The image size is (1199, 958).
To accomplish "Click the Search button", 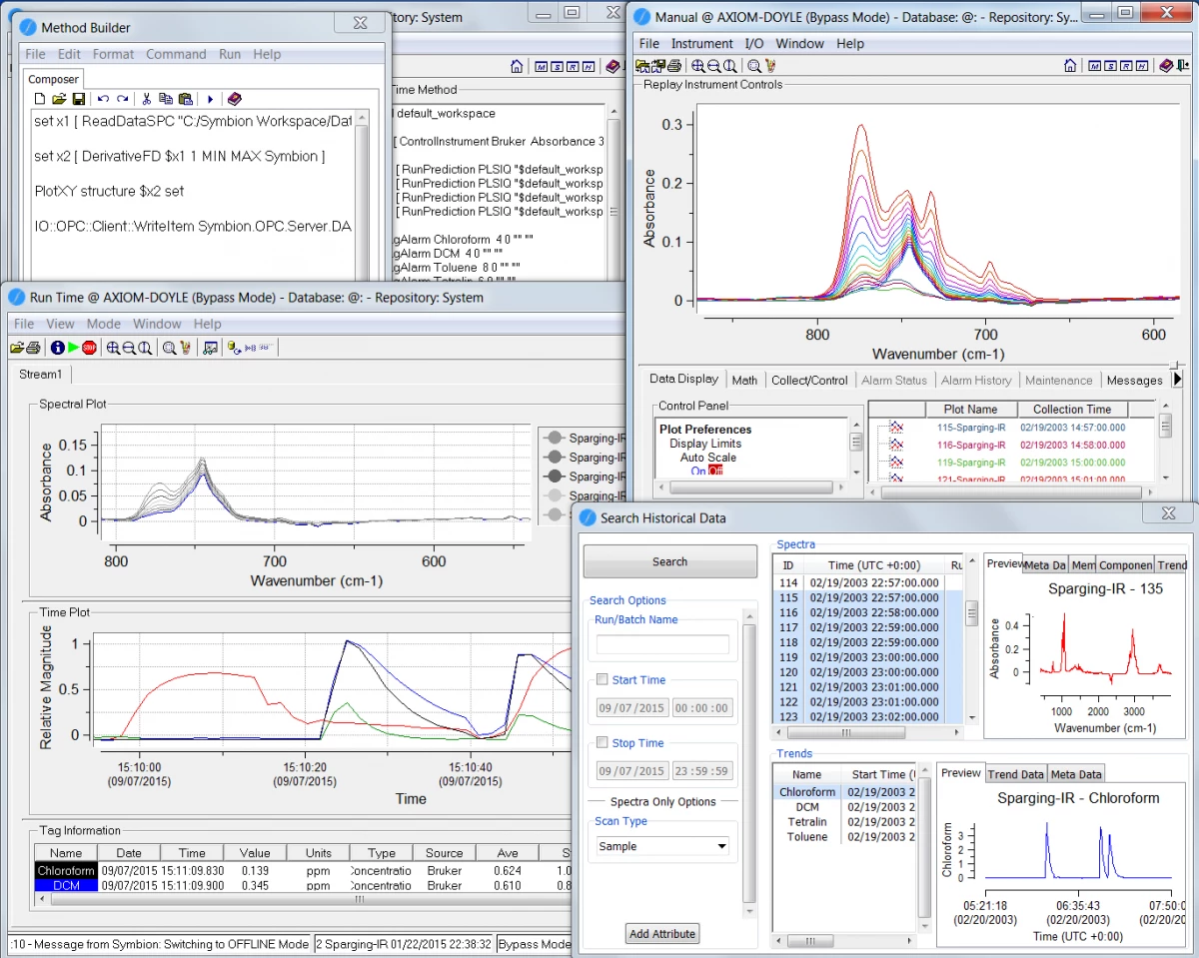I will 669,561.
